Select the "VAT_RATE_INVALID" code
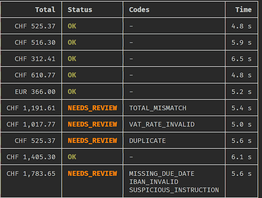Image resolution: width=262 pixels, height=198 pixels. [x=162, y=124]
